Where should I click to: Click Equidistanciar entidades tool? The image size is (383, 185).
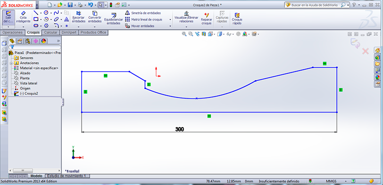114,19
